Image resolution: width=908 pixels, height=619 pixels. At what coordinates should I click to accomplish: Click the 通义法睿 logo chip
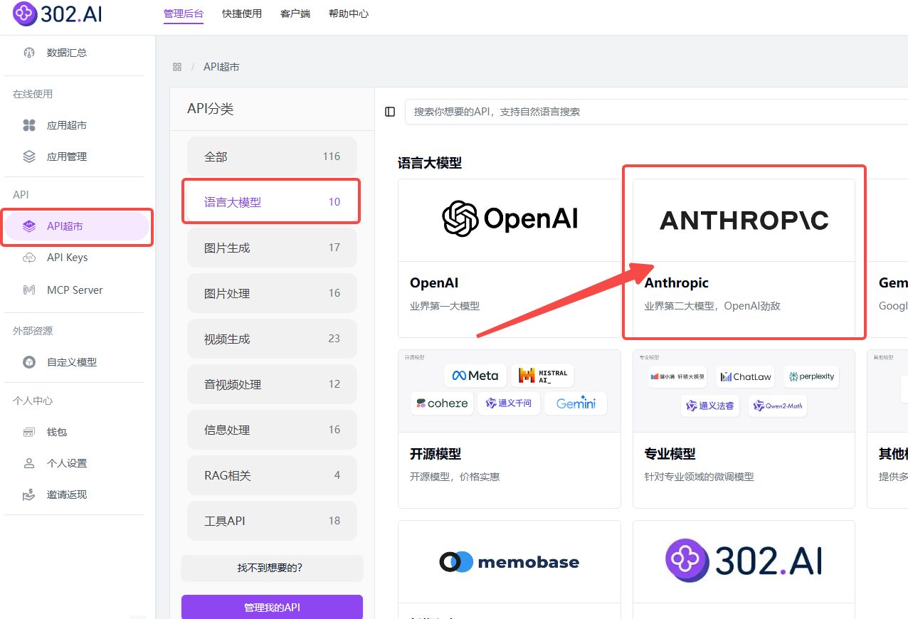tap(709, 406)
